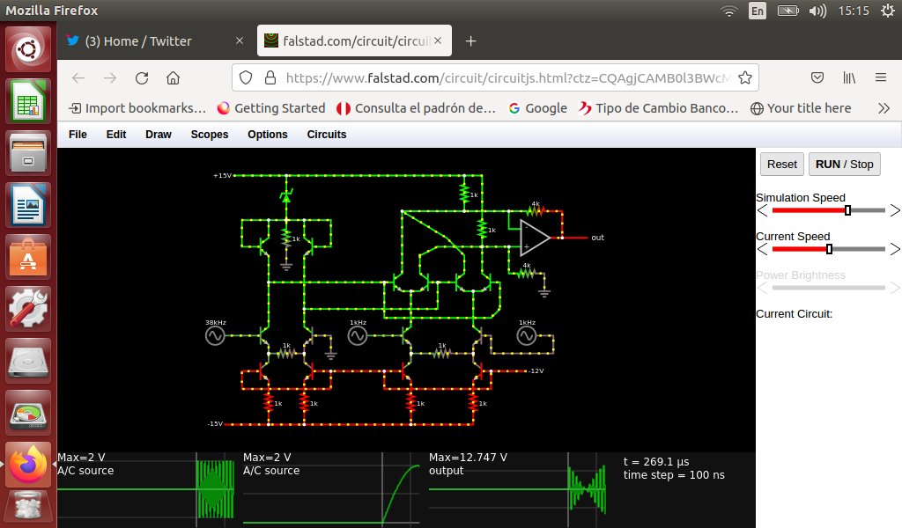Open the system gear power menu
The height and width of the screenshot is (528, 902).
pyautogui.click(x=888, y=11)
